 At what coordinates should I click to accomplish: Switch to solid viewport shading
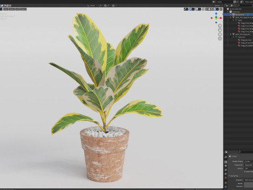coord(209,9)
